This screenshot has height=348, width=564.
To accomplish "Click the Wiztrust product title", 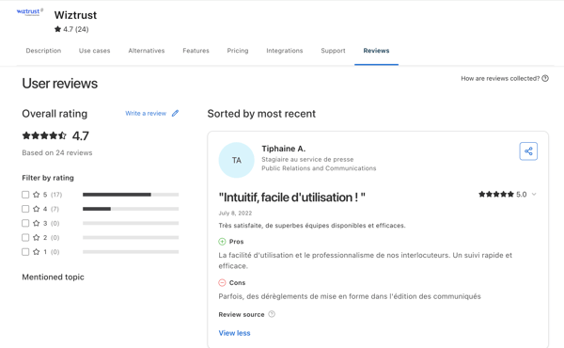I will [x=75, y=15].
